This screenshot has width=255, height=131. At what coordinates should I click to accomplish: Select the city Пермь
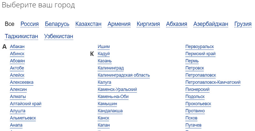click(192, 61)
